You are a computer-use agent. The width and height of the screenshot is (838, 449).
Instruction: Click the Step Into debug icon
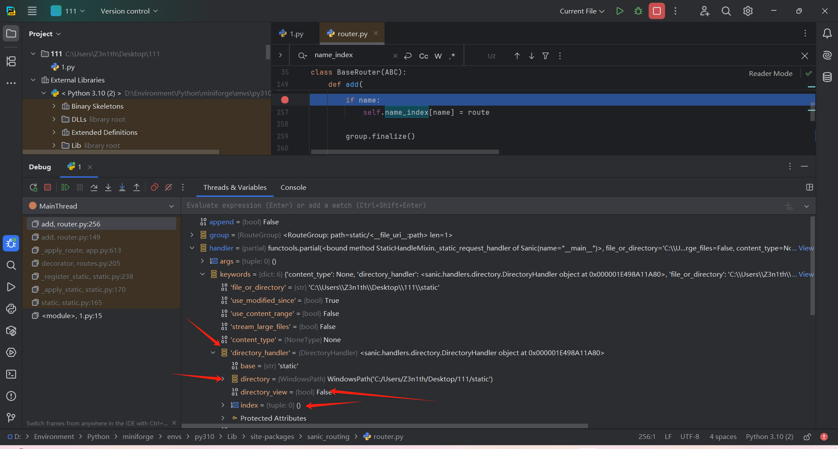coord(108,187)
